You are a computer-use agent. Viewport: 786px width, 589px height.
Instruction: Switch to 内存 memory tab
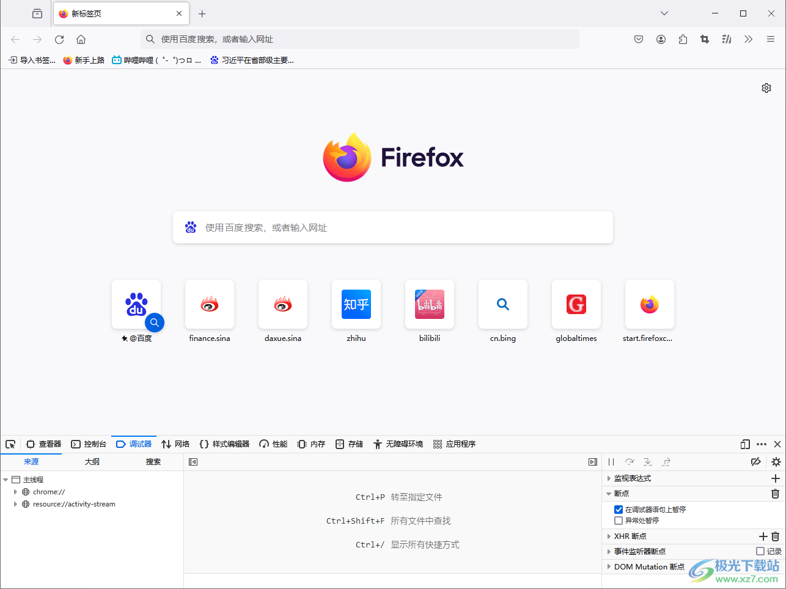click(x=311, y=444)
